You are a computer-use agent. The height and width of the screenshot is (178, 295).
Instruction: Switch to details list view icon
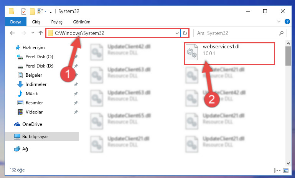(x=277, y=170)
